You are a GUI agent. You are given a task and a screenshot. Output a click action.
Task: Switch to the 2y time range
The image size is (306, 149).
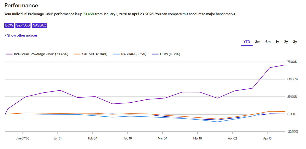coord(286,42)
